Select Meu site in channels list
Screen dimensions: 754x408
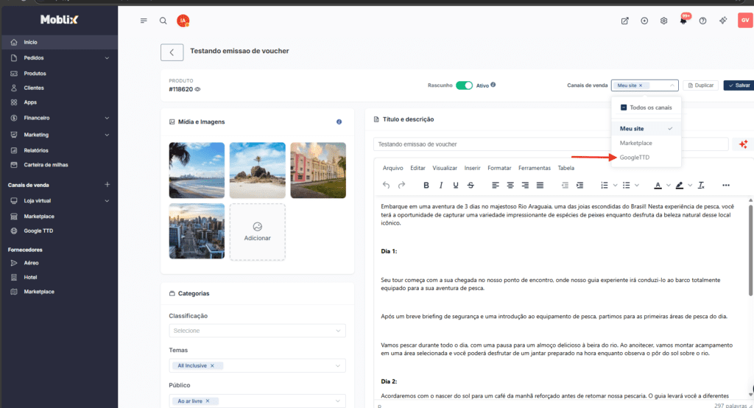click(646, 128)
